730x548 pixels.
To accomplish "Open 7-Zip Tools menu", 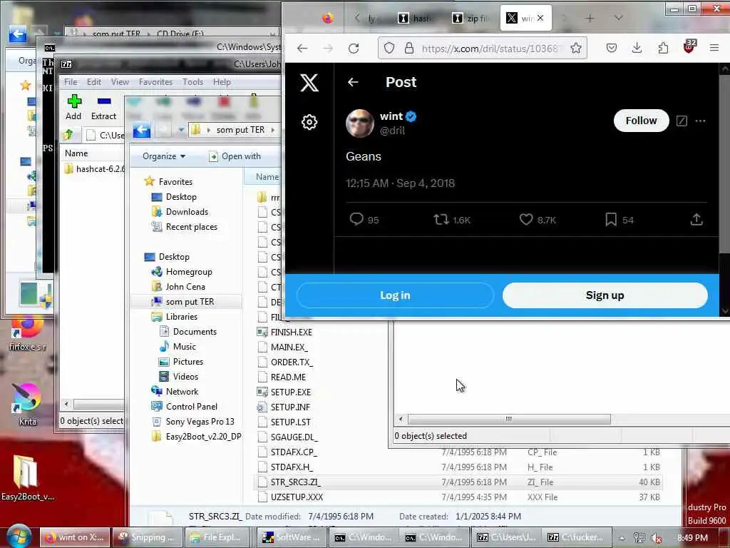I will pos(192,82).
